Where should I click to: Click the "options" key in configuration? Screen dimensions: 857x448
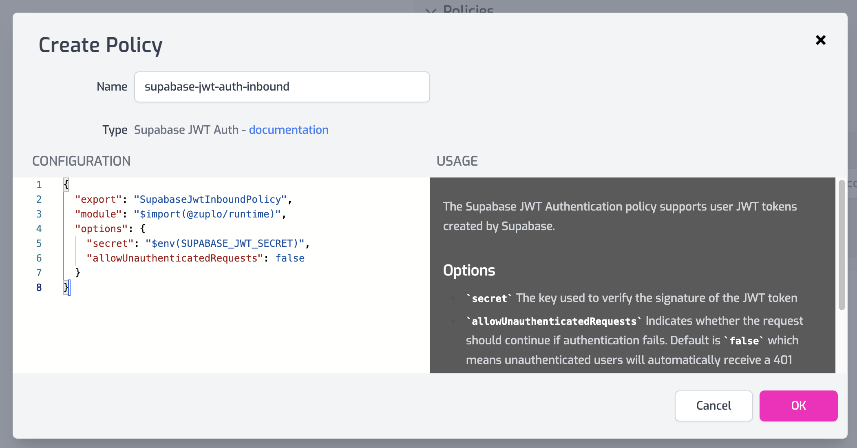point(102,229)
